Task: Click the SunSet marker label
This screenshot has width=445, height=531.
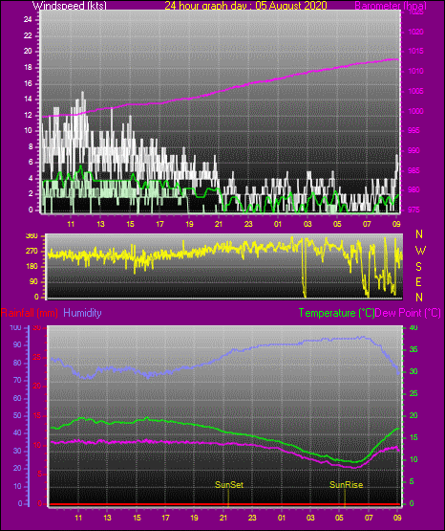Action: click(229, 485)
